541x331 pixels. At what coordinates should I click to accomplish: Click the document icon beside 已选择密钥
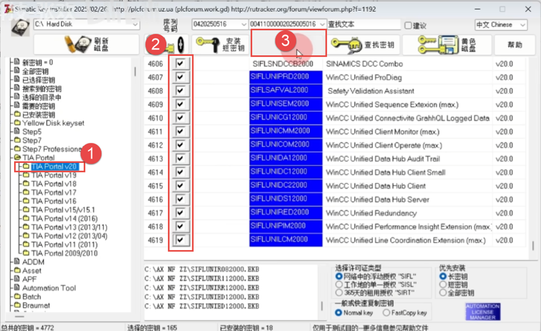(x=17, y=79)
